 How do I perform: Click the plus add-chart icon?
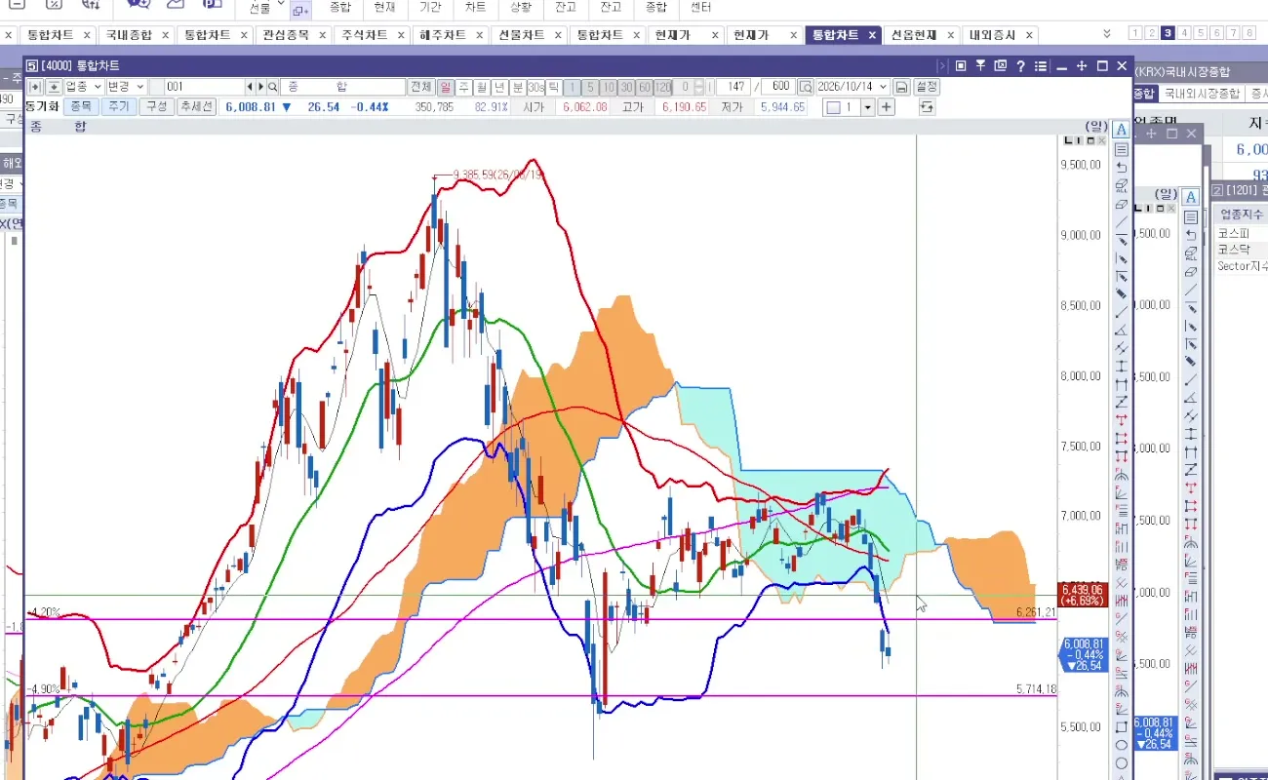(887, 107)
